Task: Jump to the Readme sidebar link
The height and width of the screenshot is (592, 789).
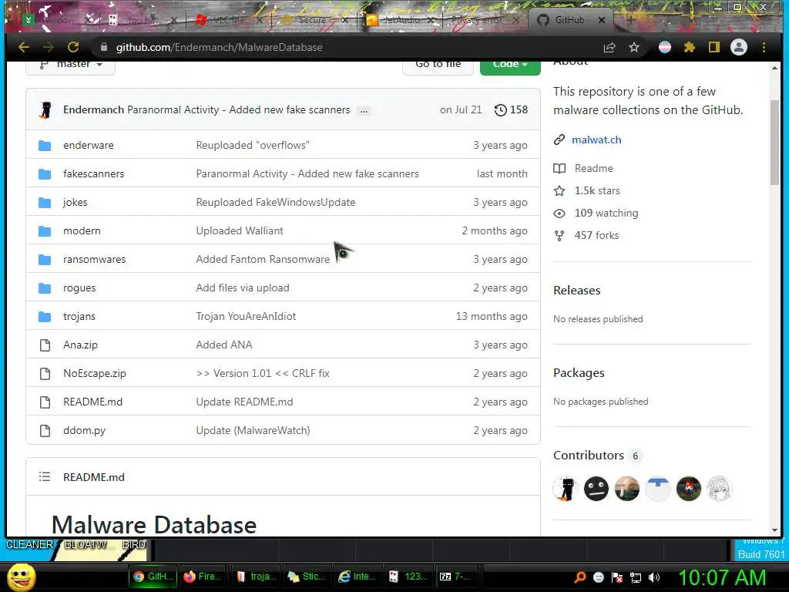Action: pyautogui.click(x=594, y=168)
